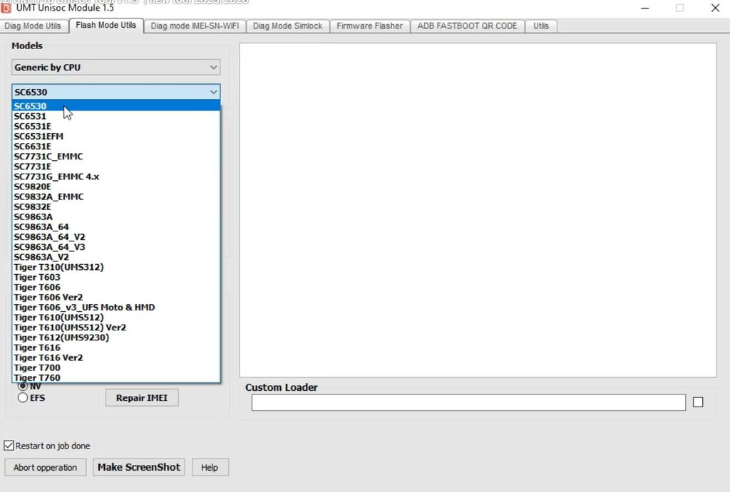
Task: Open the Utils tab
Action: click(541, 26)
